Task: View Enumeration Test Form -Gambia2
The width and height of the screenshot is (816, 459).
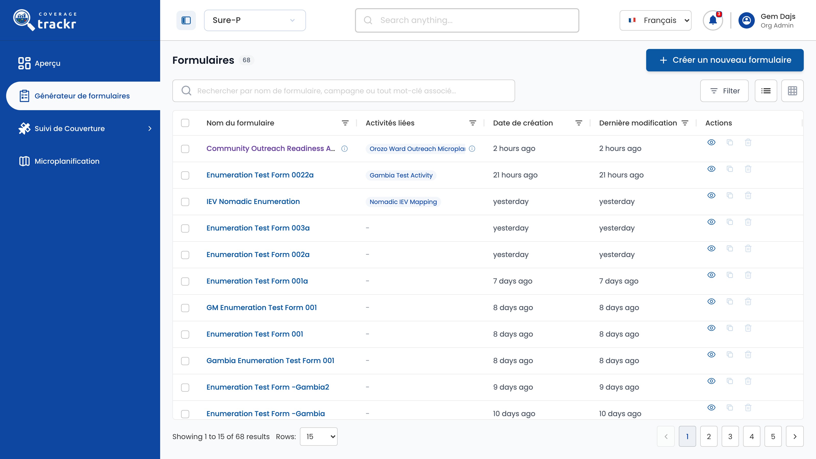Action: pyautogui.click(x=711, y=381)
